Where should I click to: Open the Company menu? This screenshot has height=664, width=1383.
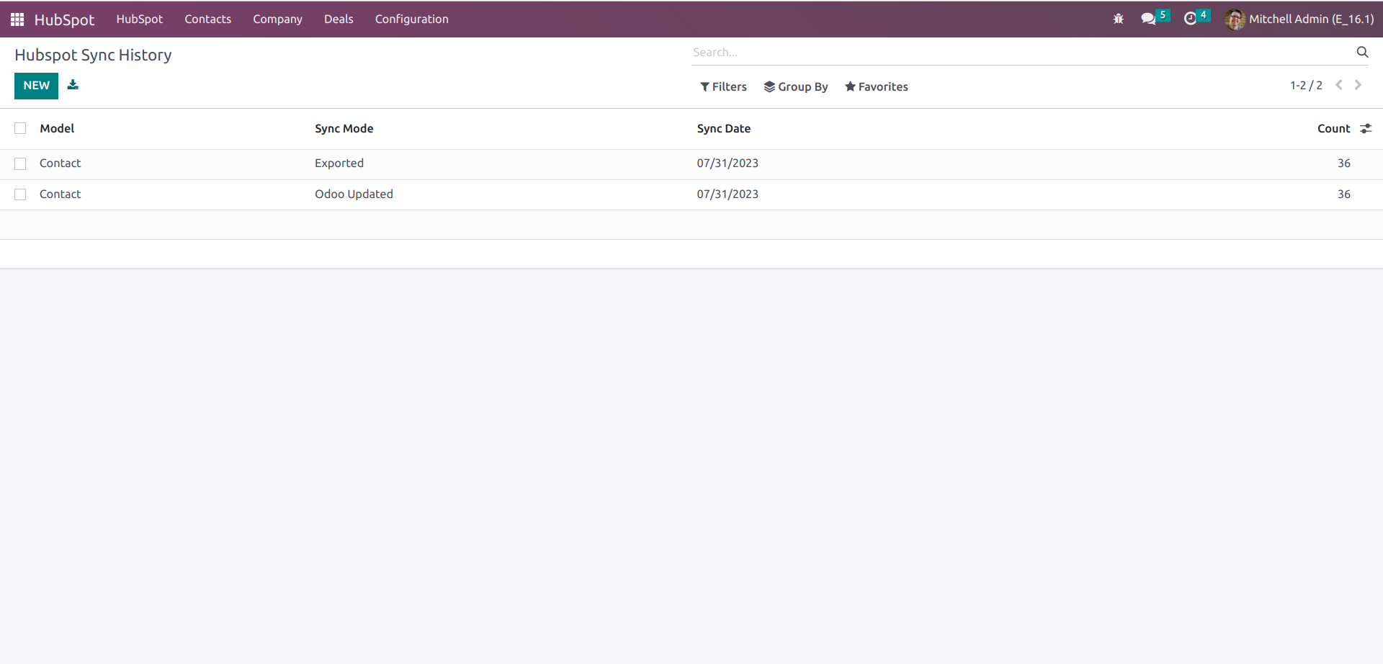click(x=277, y=19)
